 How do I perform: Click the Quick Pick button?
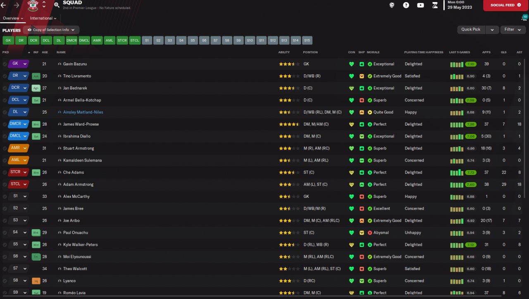click(x=471, y=30)
